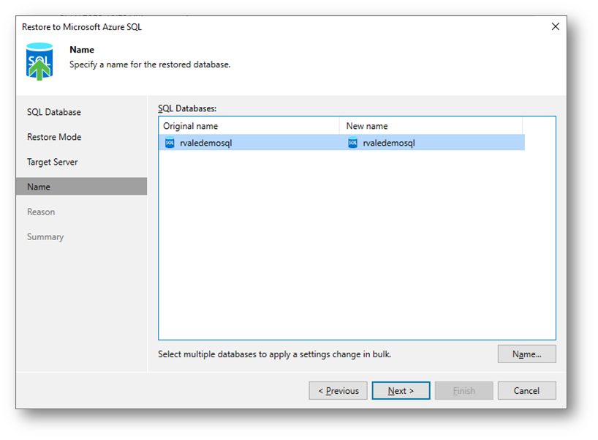Proceed with the Next button
Viewport: 598px width, 440px height.
pos(401,390)
